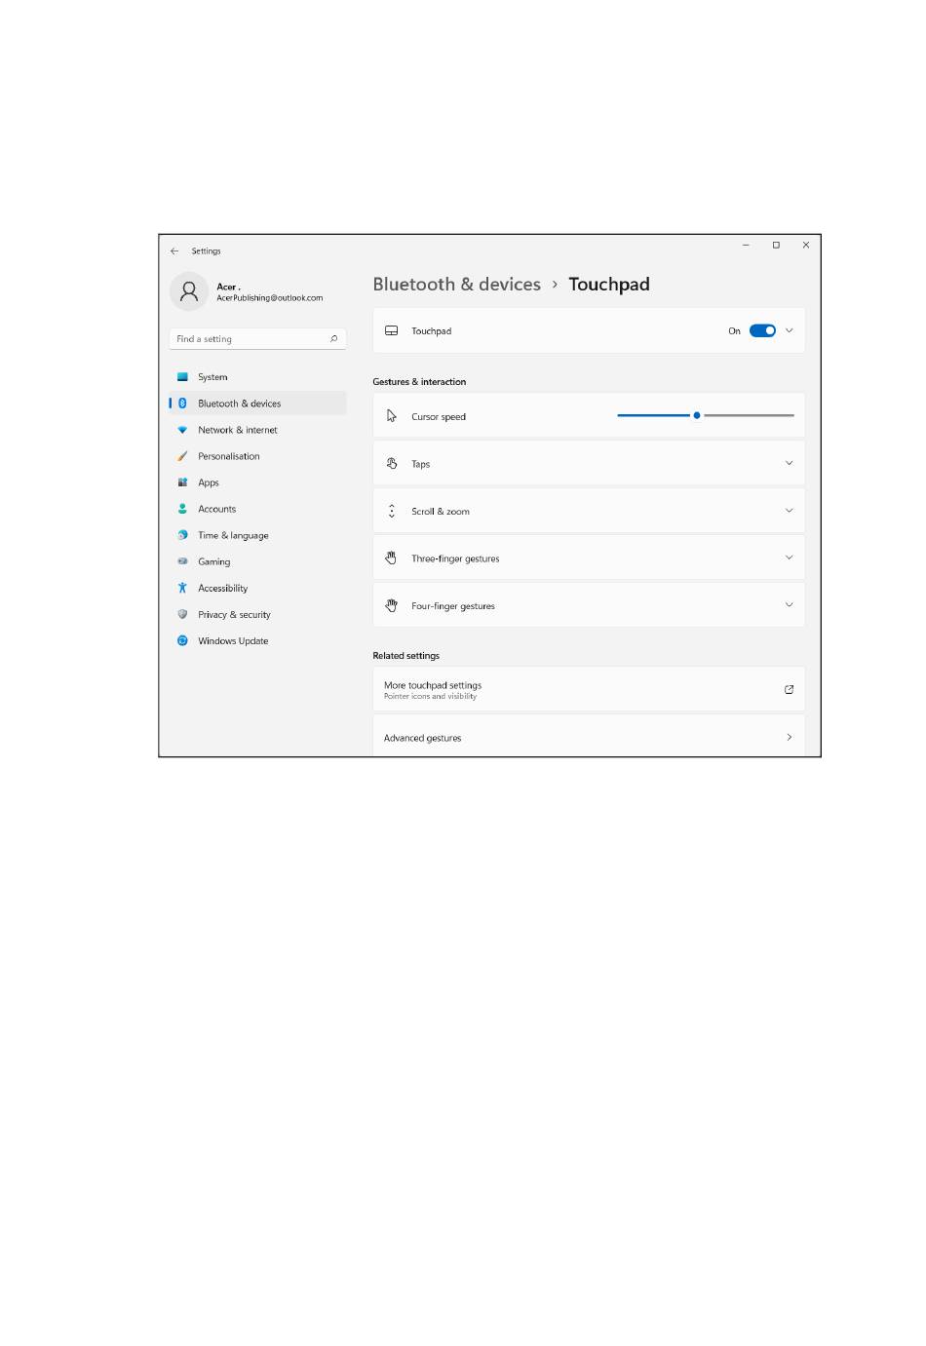The height and width of the screenshot is (1346, 926).
Task: Click the Network & internet wifi icon
Action: click(182, 430)
